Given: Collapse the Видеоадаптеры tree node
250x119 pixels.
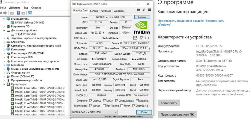Looking at the screenshot, I should pyautogui.click(x=4, y=19).
